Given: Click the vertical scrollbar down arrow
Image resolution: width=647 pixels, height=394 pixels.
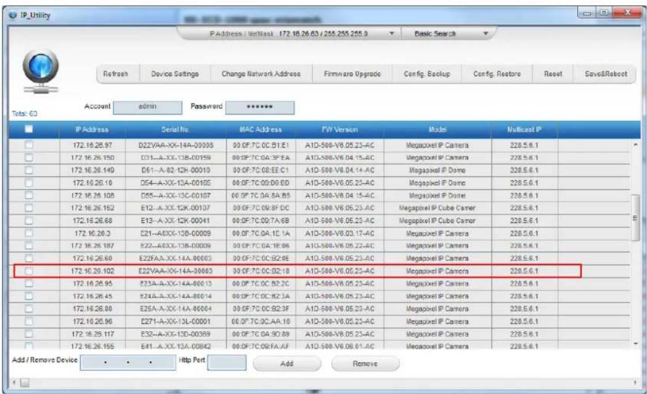Looking at the screenshot, I should coord(635,343).
